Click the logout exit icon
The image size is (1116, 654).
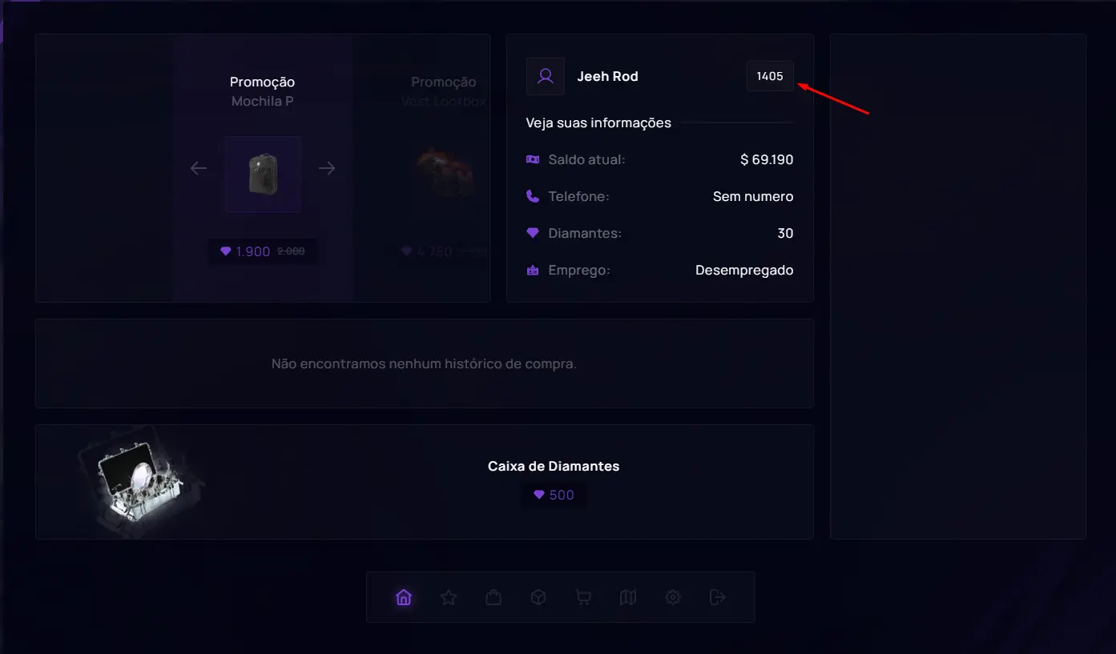tap(718, 597)
